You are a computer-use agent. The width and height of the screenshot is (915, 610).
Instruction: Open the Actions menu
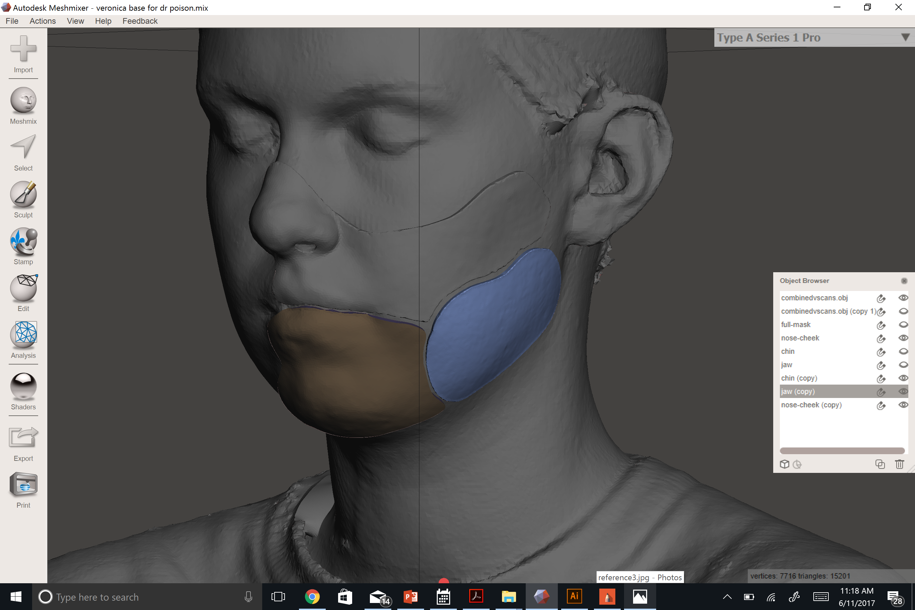(x=43, y=21)
